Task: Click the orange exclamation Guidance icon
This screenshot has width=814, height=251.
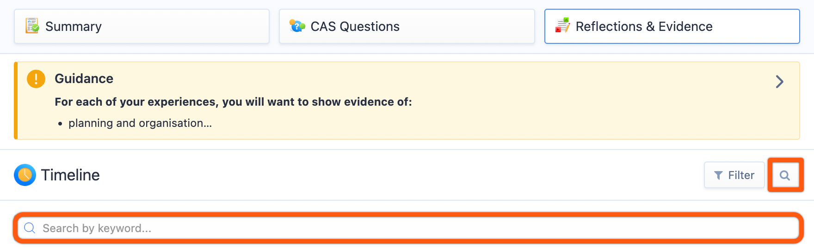Action: pyautogui.click(x=36, y=79)
